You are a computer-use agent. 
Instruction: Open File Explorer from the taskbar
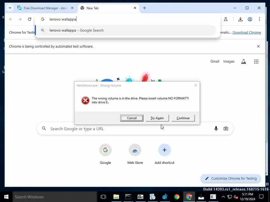(x=116, y=197)
